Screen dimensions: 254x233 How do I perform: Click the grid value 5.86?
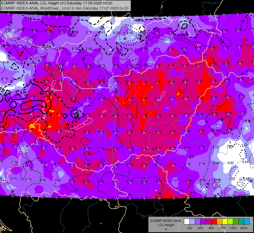tap(216, 163)
